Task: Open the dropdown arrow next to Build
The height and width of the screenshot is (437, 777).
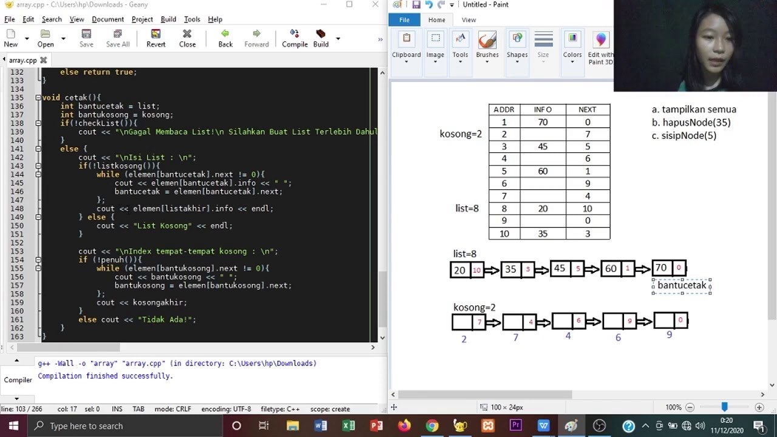Action: (338, 38)
